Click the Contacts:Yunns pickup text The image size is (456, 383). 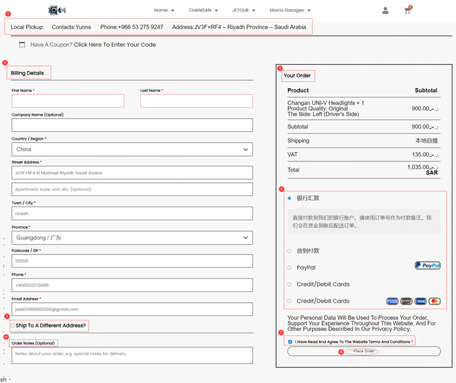[71, 27]
